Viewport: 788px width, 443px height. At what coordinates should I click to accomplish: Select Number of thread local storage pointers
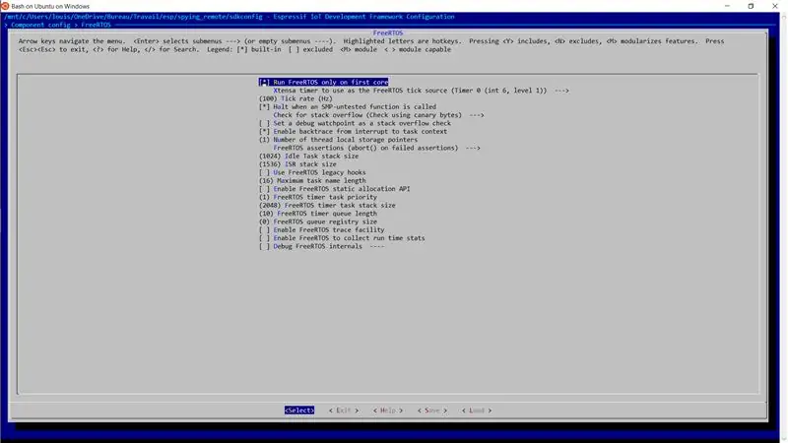pos(338,140)
